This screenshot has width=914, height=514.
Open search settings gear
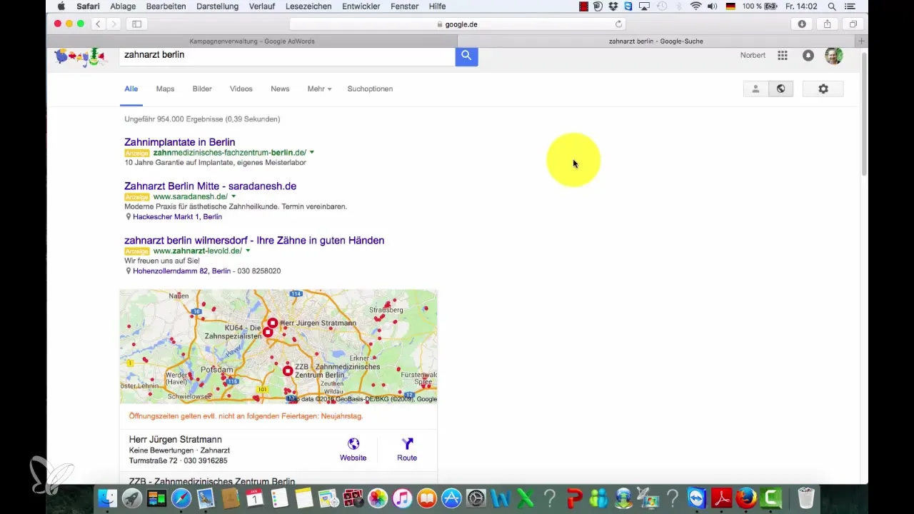[x=823, y=89]
